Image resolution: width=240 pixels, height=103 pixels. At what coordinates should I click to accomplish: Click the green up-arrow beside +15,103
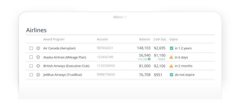[149, 59]
